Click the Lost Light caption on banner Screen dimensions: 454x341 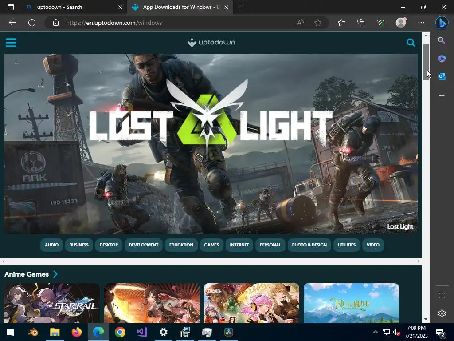coord(400,226)
